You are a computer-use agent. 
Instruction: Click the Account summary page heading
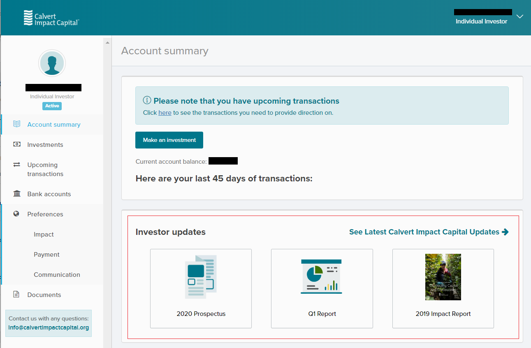pyautogui.click(x=165, y=51)
